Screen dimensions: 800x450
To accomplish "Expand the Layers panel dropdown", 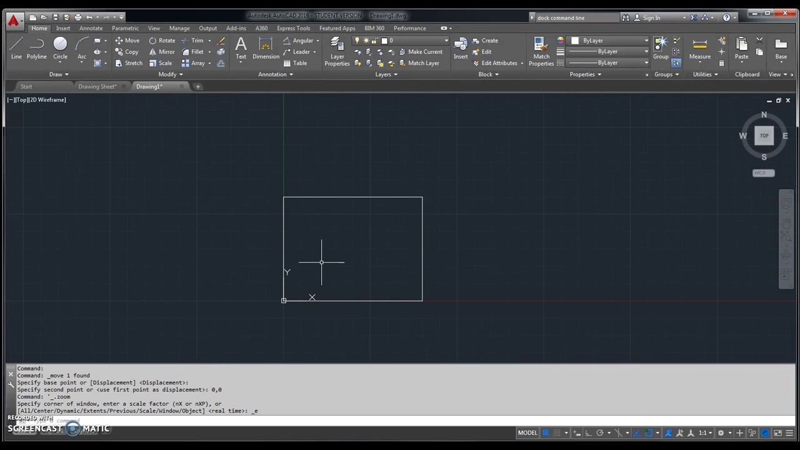I will (386, 74).
